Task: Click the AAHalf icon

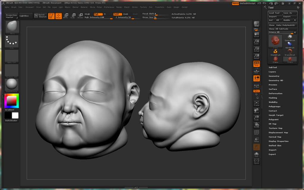Action: tap(256, 56)
